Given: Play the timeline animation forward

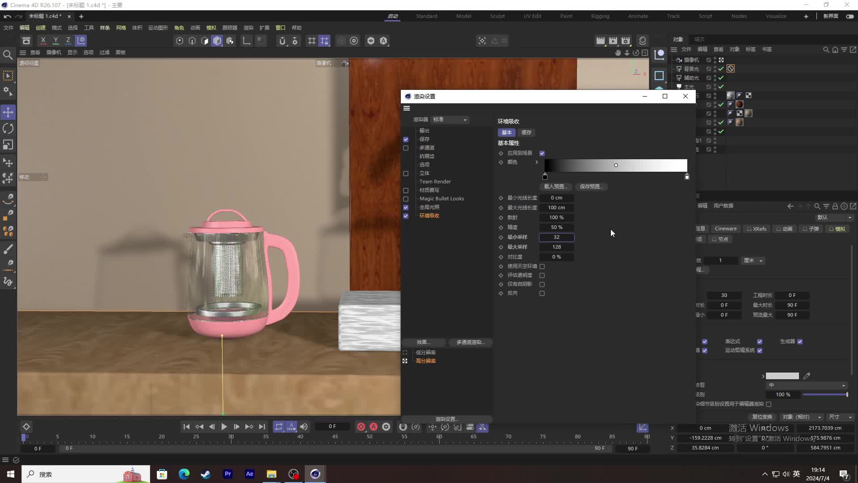Looking at the screenshot, I should (224, 427).
